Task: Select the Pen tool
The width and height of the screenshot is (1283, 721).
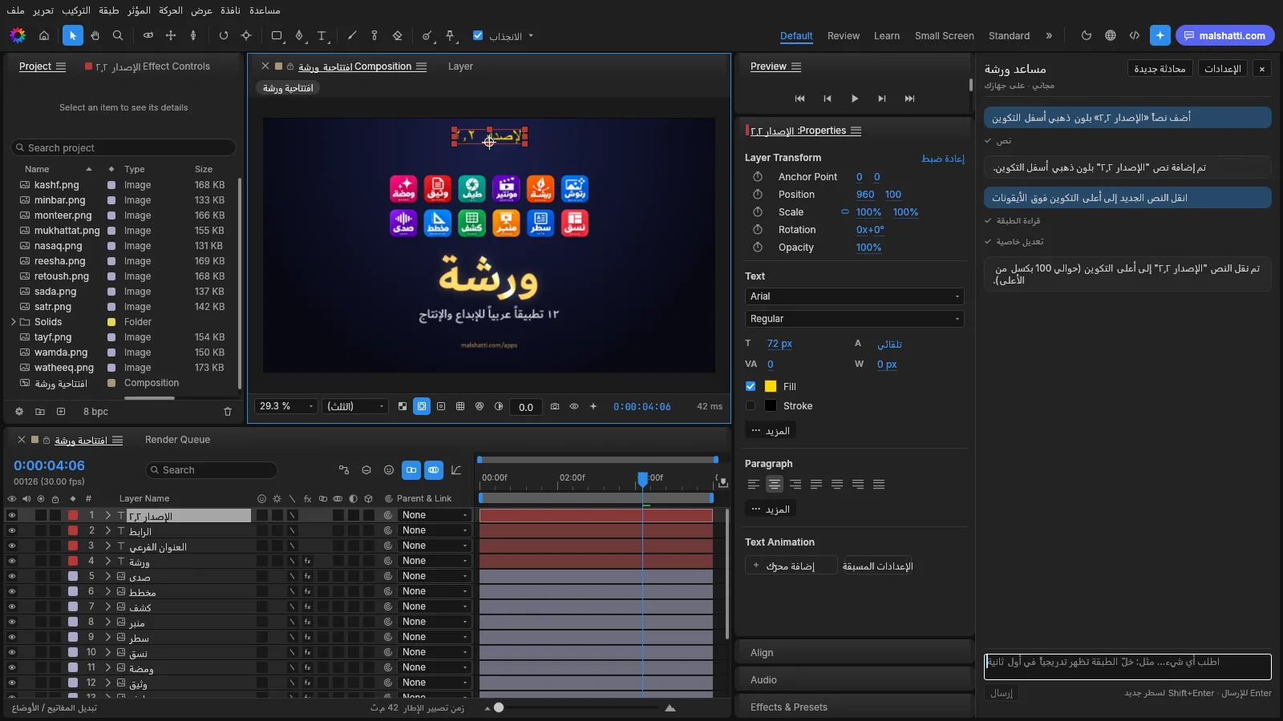Action: 299,35
